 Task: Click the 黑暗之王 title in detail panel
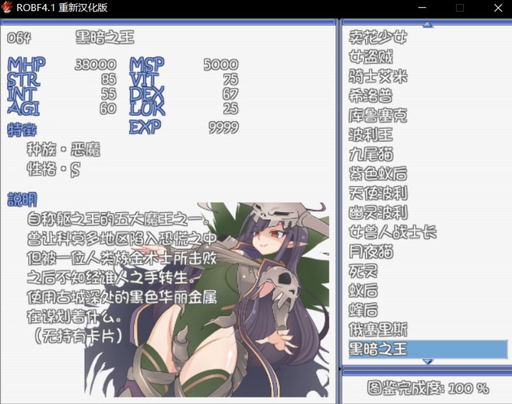(104, 37)
